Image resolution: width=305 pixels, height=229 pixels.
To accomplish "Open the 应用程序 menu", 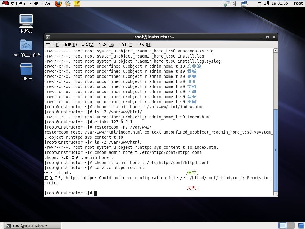I will tap(18, 4).
